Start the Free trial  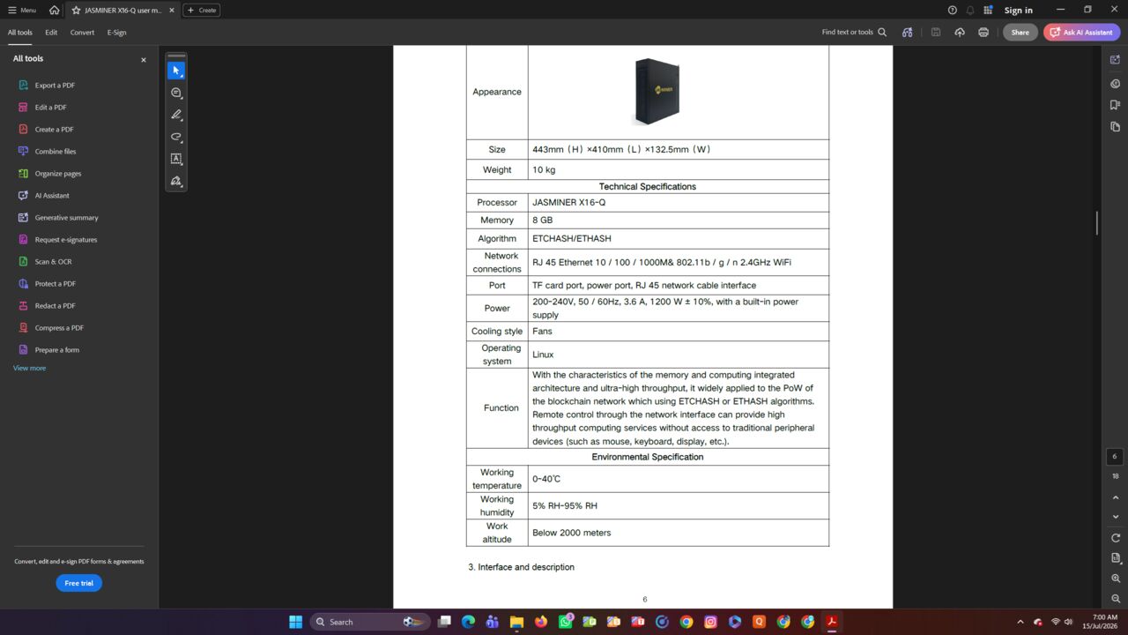(x=78, y=583)
